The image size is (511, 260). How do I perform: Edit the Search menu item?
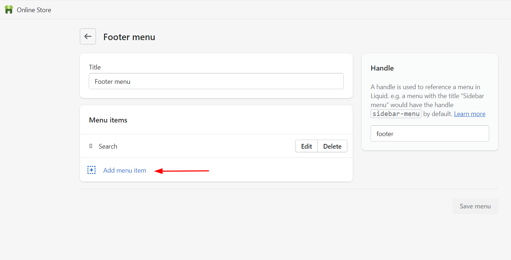click(x=306, y=146)
